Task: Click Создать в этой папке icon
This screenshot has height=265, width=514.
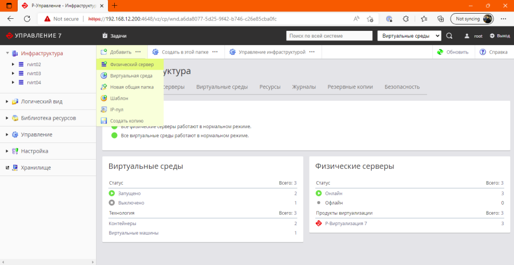Action: (x=155, y=52)
